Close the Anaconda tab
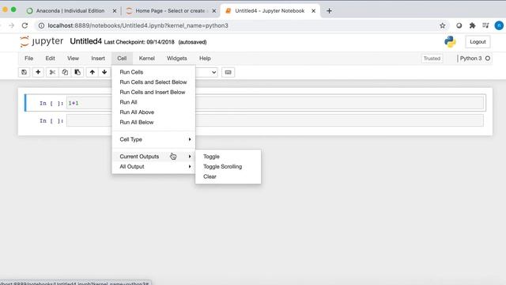The height and width of the screenshot is (285, 506). 115,11
